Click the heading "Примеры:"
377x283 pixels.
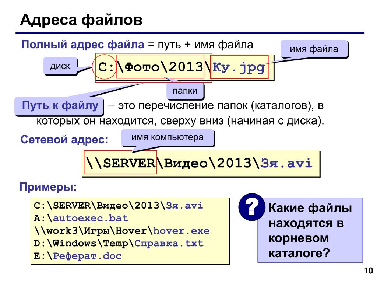(48, 187)
